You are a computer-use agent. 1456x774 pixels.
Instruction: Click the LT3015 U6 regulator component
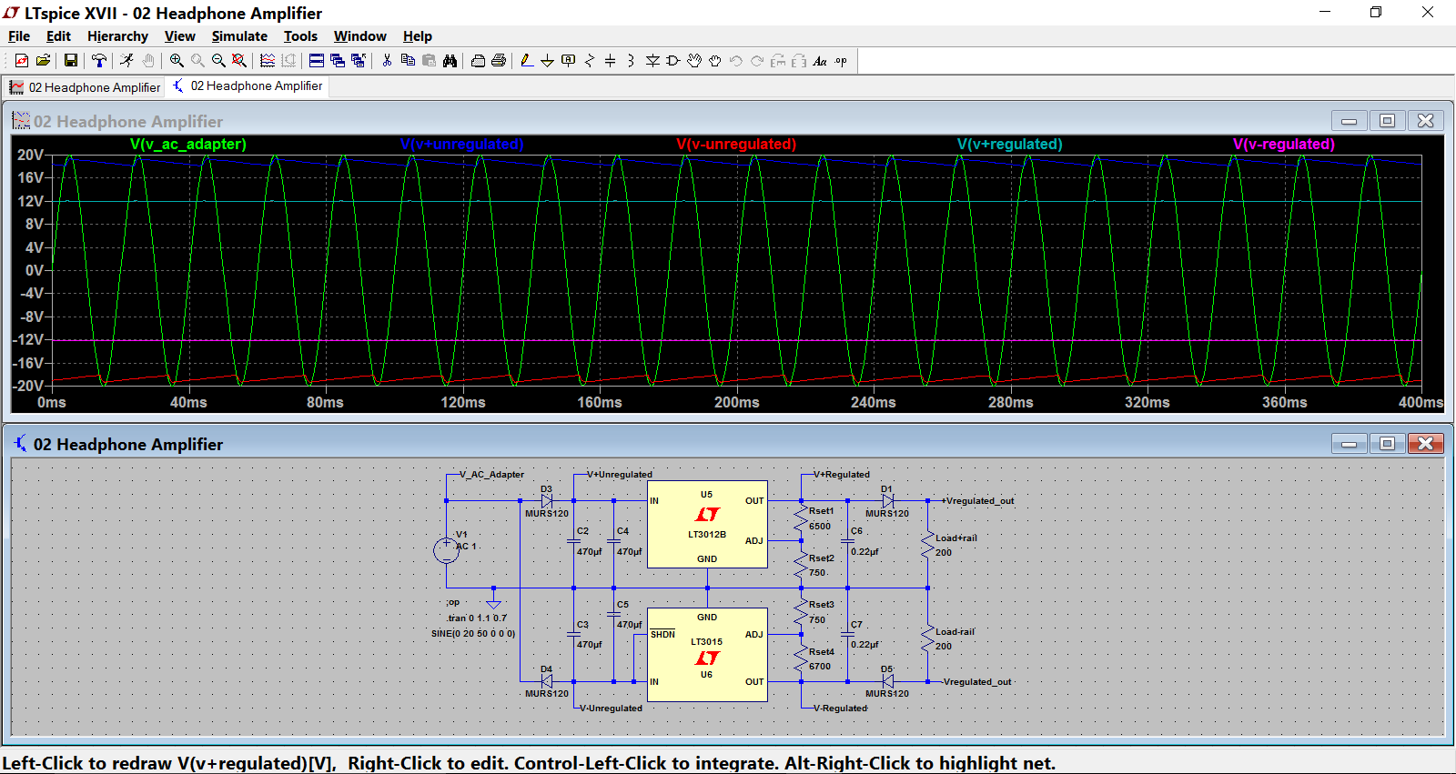click(x=707, y=655)
